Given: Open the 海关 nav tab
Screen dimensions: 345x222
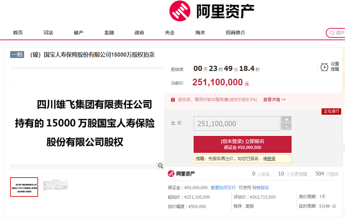Looking at the screenshot, I should (x=200, y=33).
